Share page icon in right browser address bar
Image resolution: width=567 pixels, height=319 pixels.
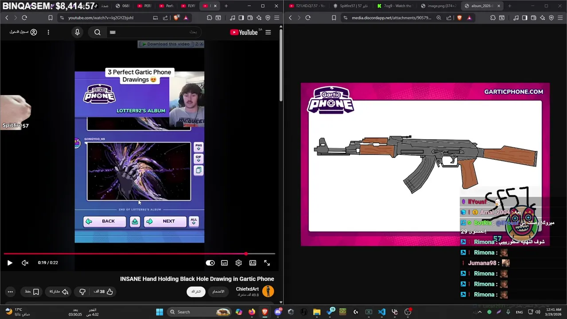pyautogui.click(x=449, y=18)
